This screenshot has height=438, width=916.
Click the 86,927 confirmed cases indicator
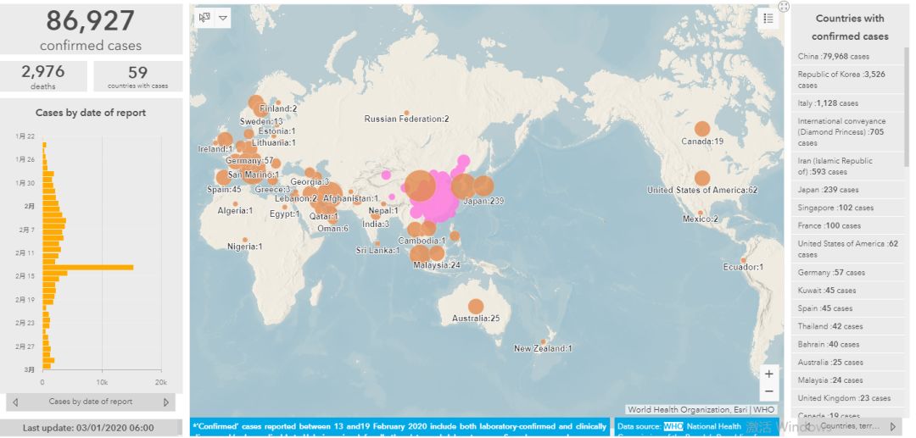point(91,29)
